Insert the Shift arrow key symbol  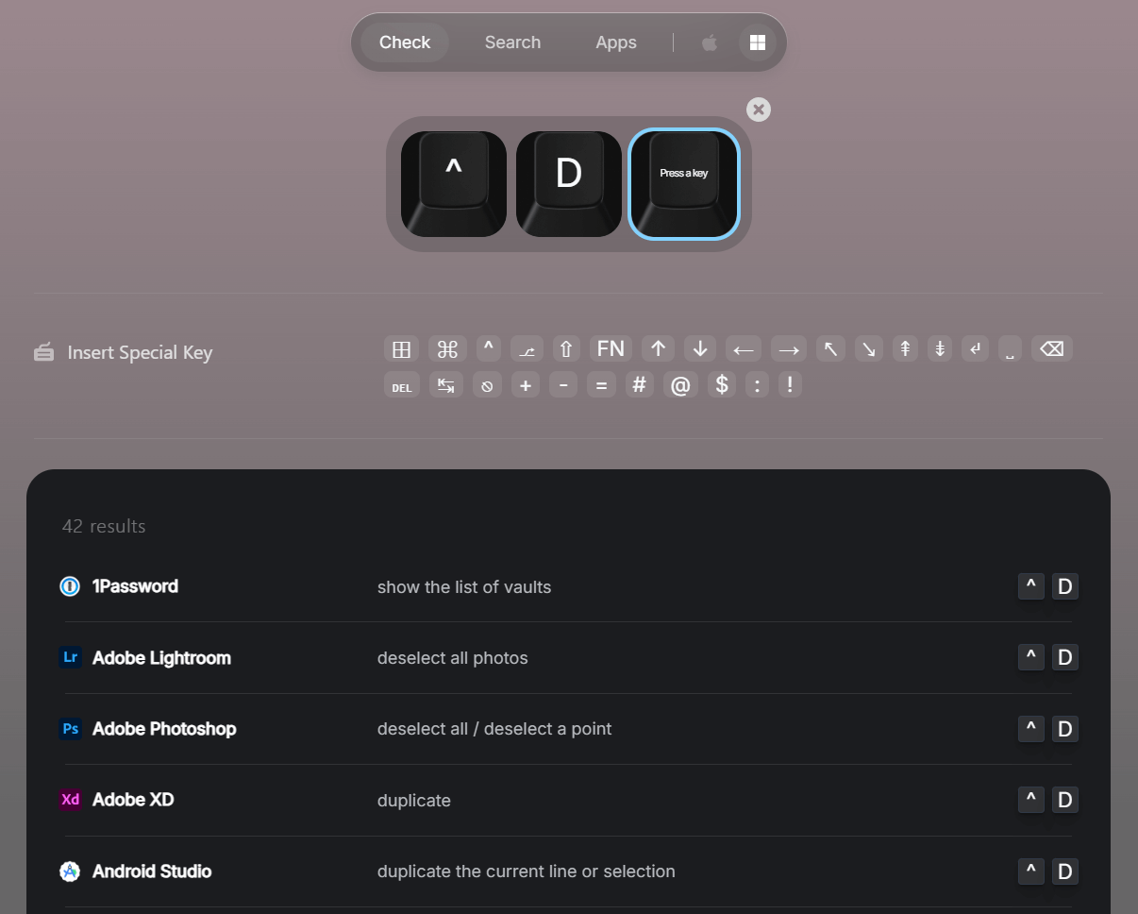coord(566,349)
